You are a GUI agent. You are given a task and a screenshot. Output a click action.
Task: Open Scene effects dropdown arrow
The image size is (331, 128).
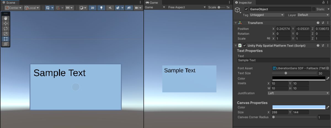pos(122,8)
